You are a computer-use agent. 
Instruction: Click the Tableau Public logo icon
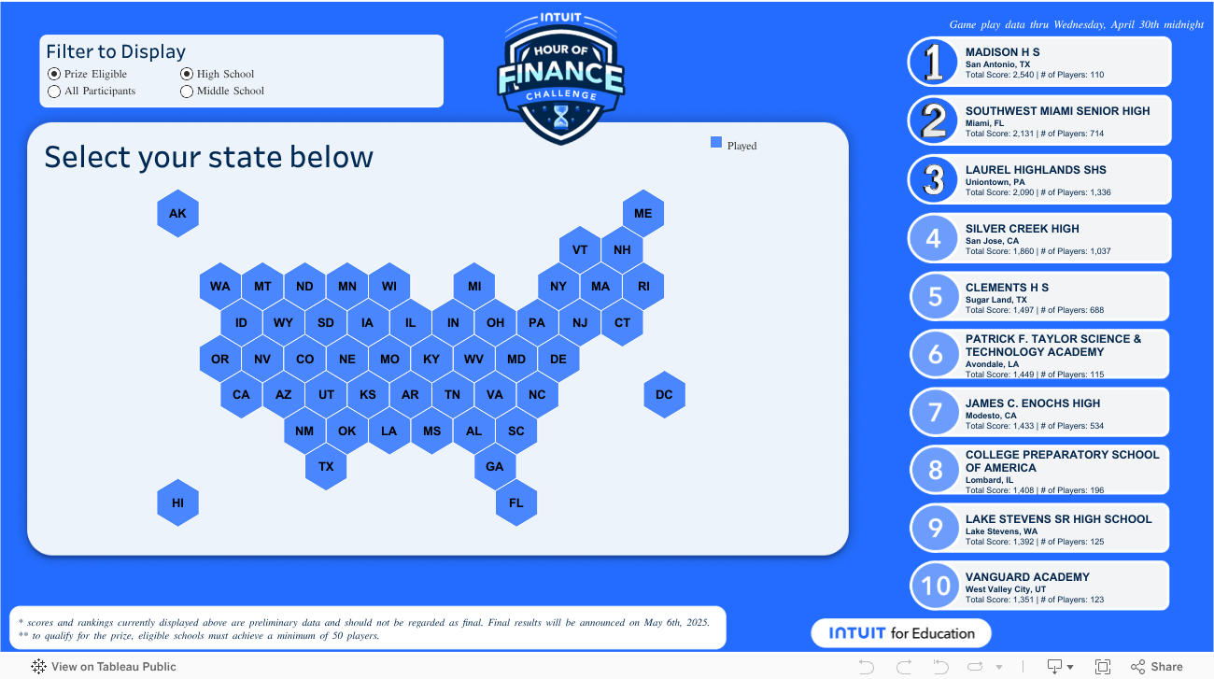pos(39,667)
